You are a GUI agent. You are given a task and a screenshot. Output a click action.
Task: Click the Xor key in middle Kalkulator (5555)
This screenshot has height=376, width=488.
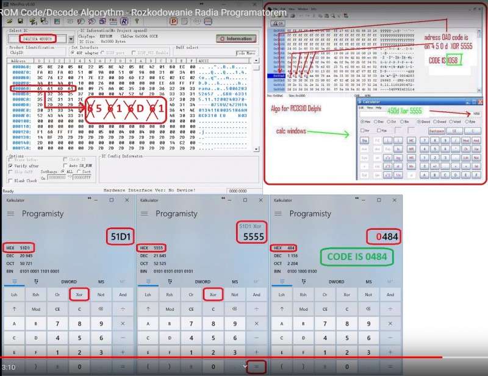click(213, 294)
